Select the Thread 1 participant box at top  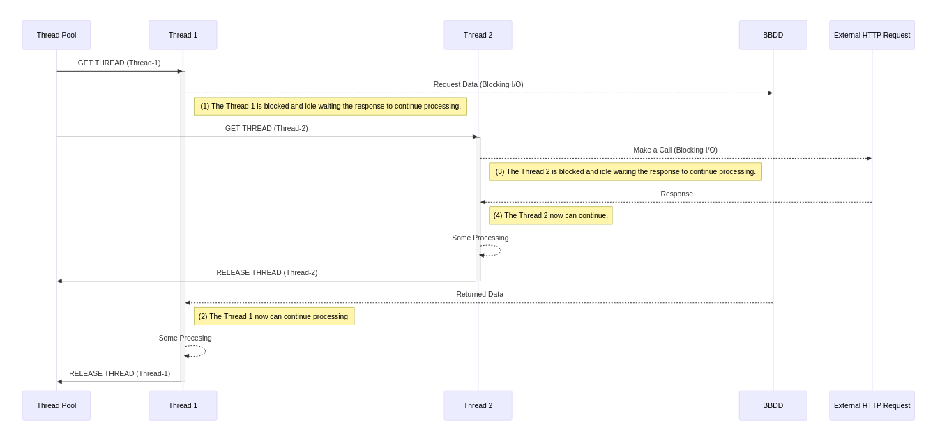183,35
